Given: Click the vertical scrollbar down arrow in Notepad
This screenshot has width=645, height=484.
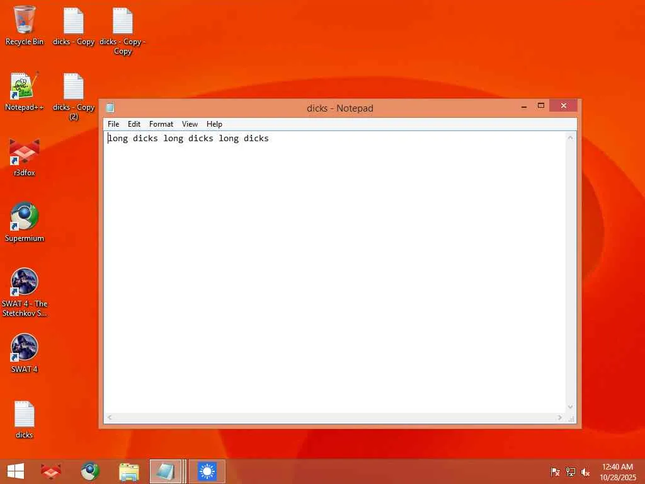Looking at the screenshot, I should pyautogui.click(x=570, y=406).
